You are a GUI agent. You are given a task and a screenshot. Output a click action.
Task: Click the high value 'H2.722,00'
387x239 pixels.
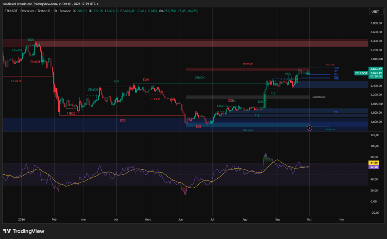pos(96,11)
